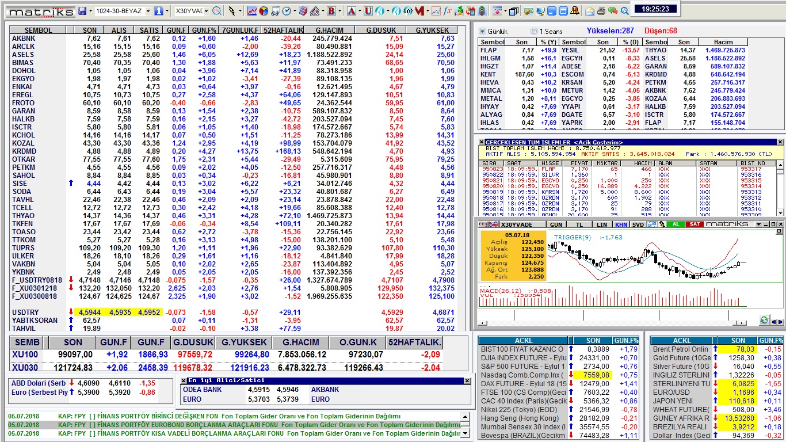Click the lightning icon in X30YVADE chart toolbar
Image resolution: width=786 pixels, height=442 pixels.
(663, 224)
